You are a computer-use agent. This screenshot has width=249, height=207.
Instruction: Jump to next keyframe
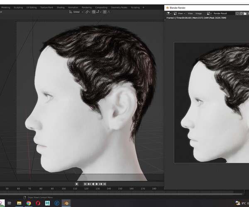(101, 184)
